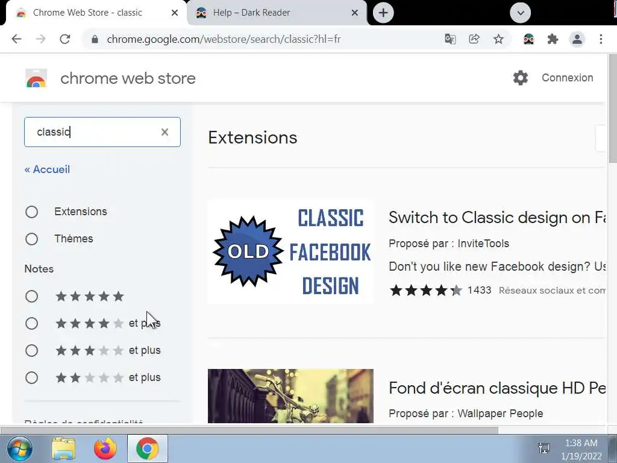Follow the « Accueil link
The width and height of the screenshot is (617, 463).
[x=47, y=169]
